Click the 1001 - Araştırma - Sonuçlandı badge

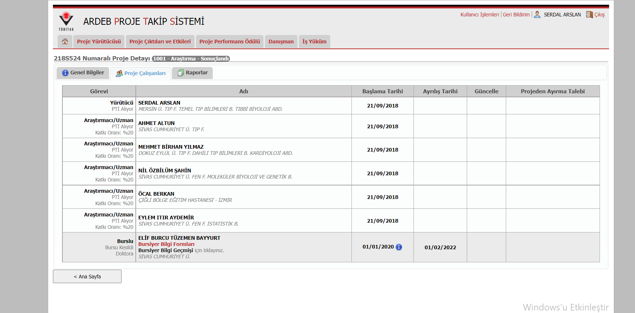(x=191, y=59)
